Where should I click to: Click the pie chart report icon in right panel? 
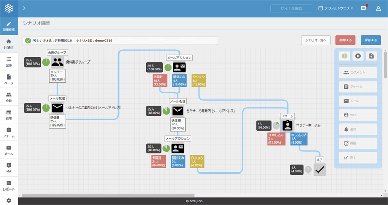point(345,56)
